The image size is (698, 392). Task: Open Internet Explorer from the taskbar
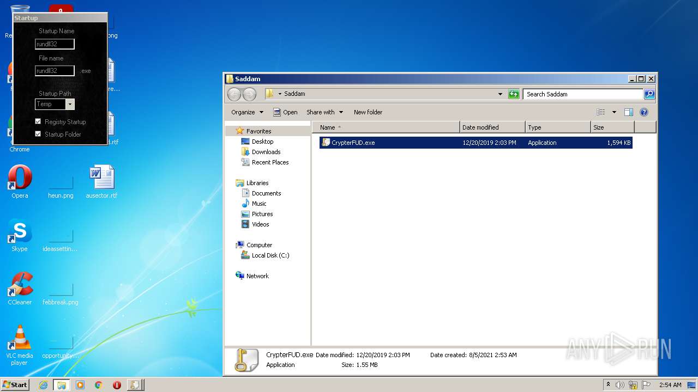(x=43, y=385)
